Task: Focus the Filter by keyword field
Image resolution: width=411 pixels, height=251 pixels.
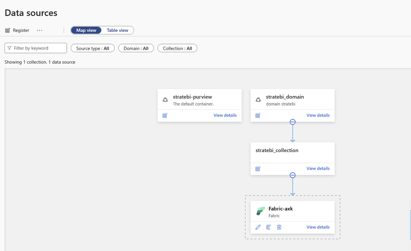Action: click(36, 48)
